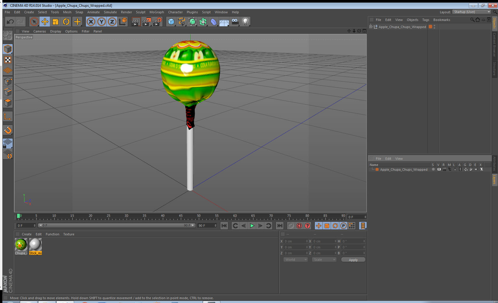Select the Chupa_ material thumbnail
This screenshot has width=498, height=303.
pos(21,247)
